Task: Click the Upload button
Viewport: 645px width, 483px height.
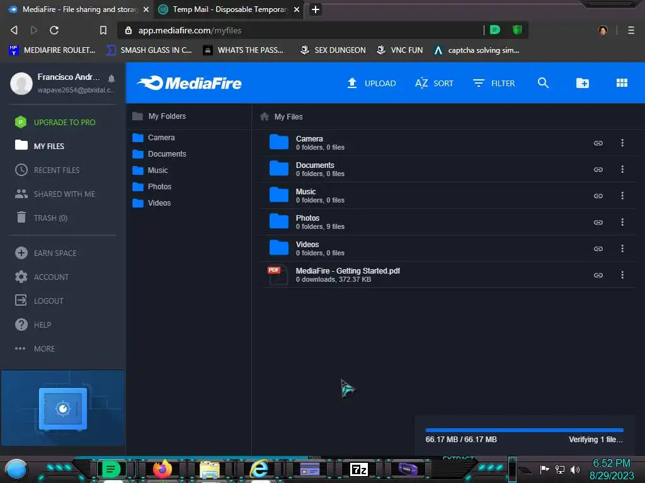Action: [372, 84]
